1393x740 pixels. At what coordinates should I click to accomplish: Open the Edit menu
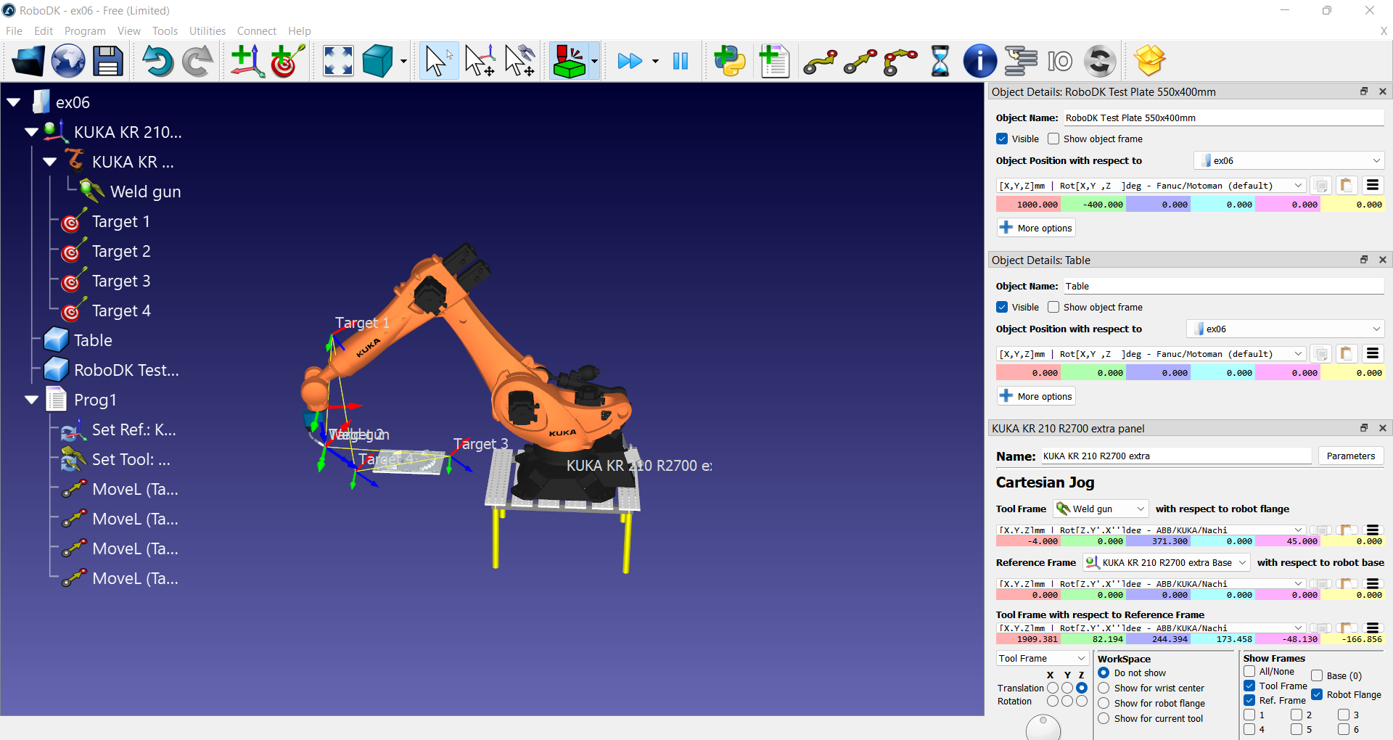[44, 30]
